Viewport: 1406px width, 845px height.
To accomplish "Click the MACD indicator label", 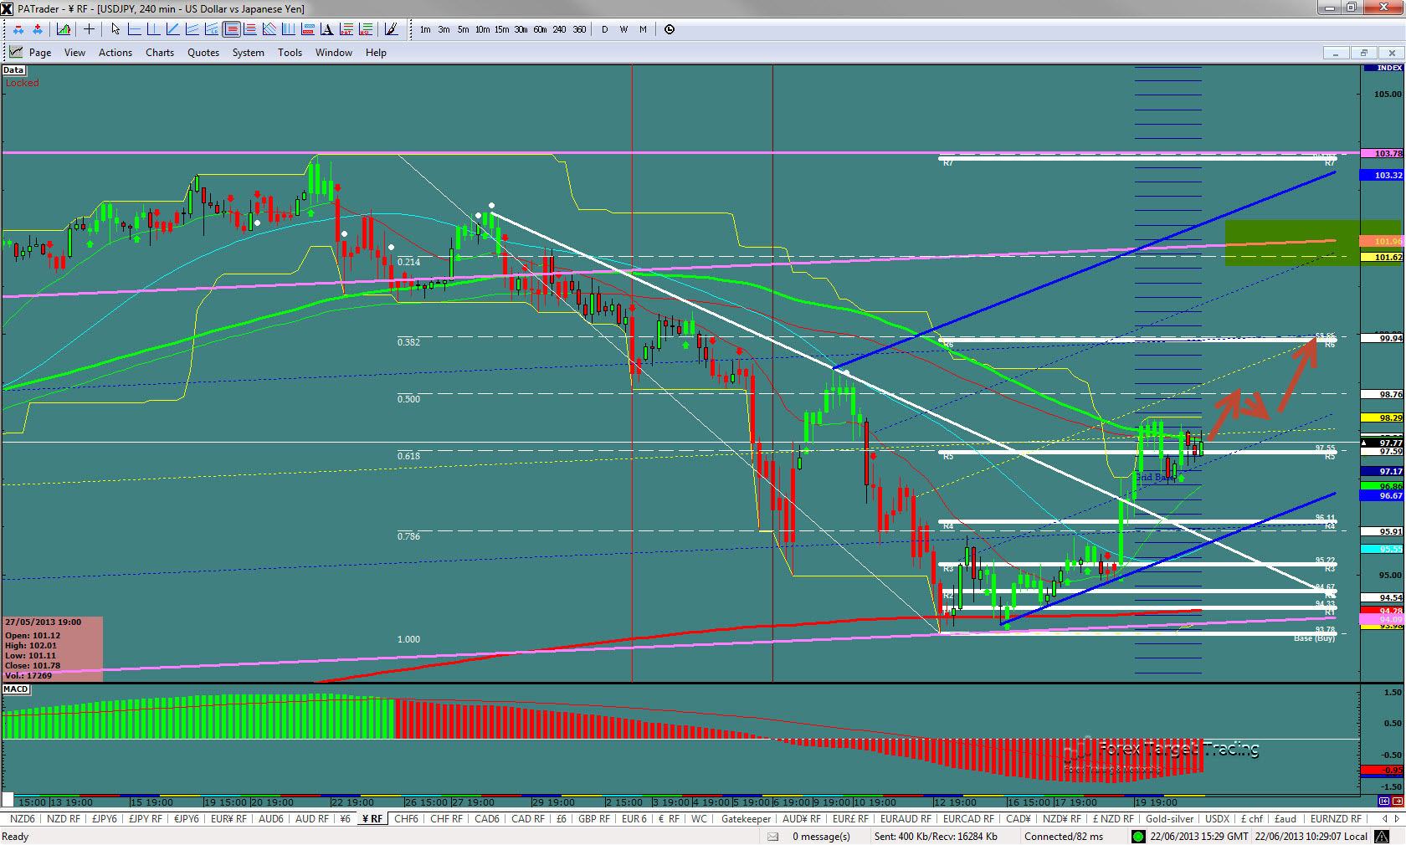I will pos(16,689).
